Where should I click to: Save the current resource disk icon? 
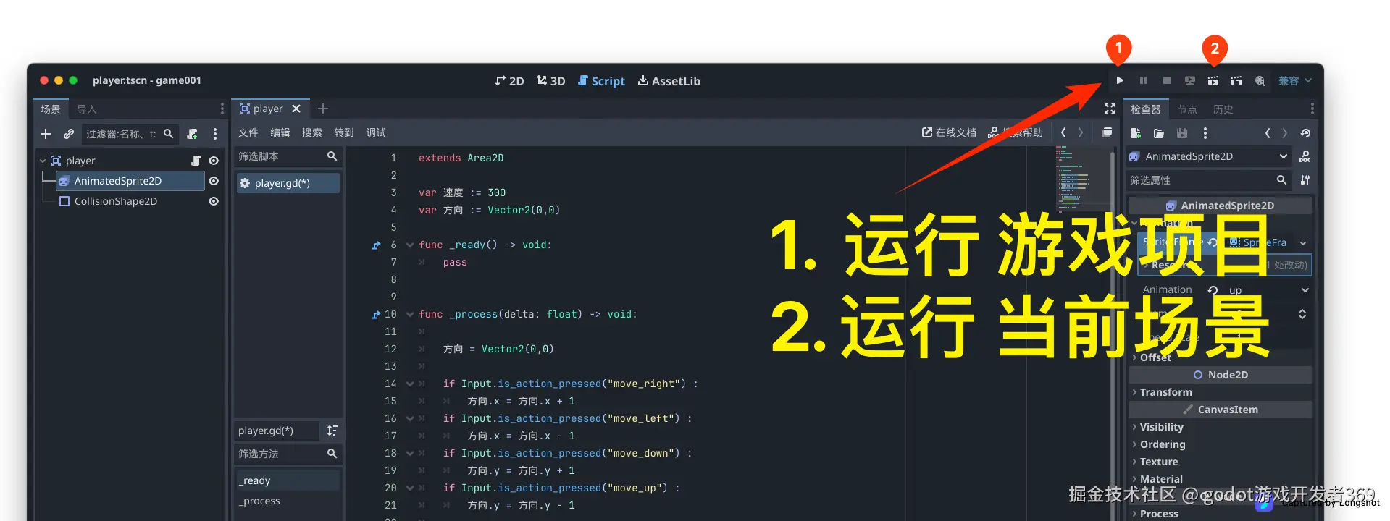pyautogui.click(x=1182, y=133)
